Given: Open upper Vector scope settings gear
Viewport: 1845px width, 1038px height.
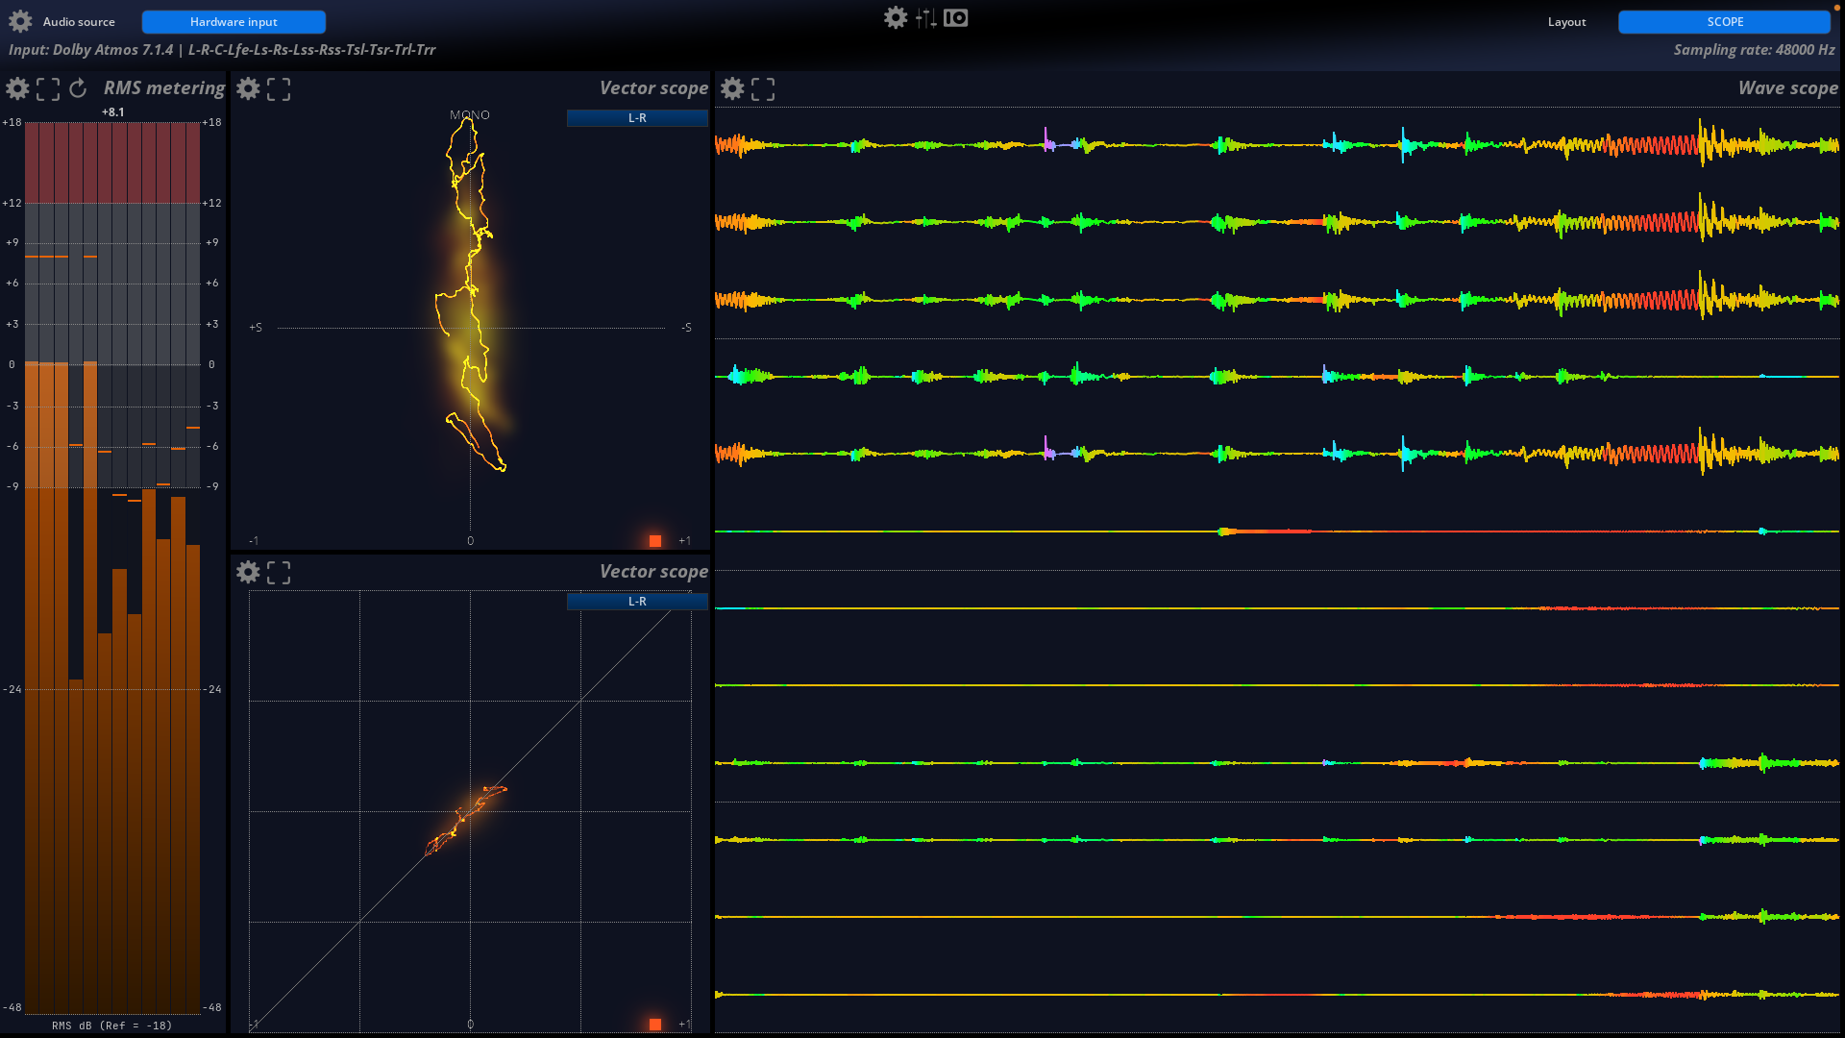Looking at the screenshot, I should [248, 88].
